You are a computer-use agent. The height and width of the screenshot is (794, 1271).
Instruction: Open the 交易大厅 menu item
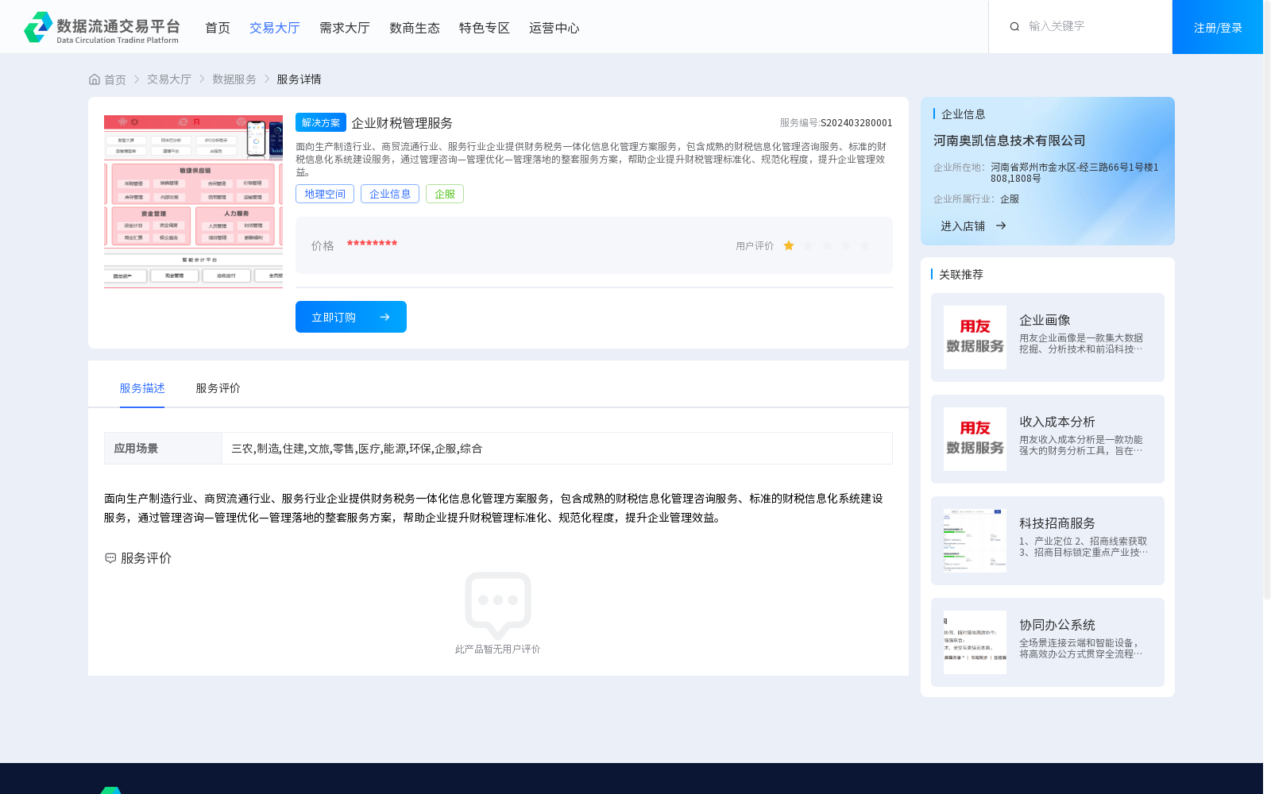coord(275,28)
